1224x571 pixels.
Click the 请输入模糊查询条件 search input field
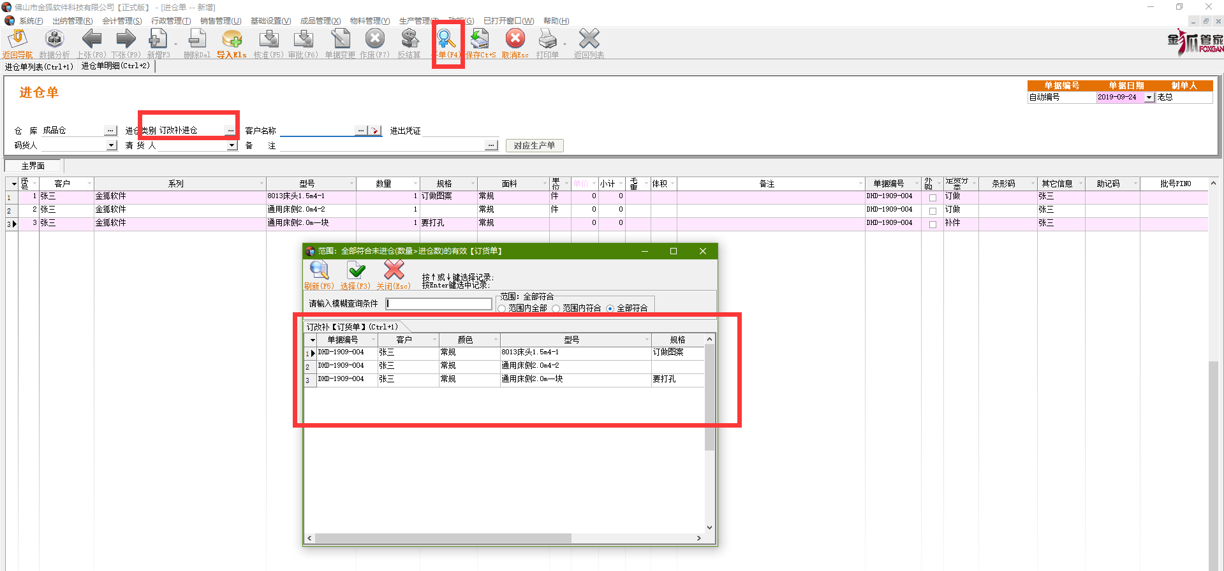tap(439, 304)
